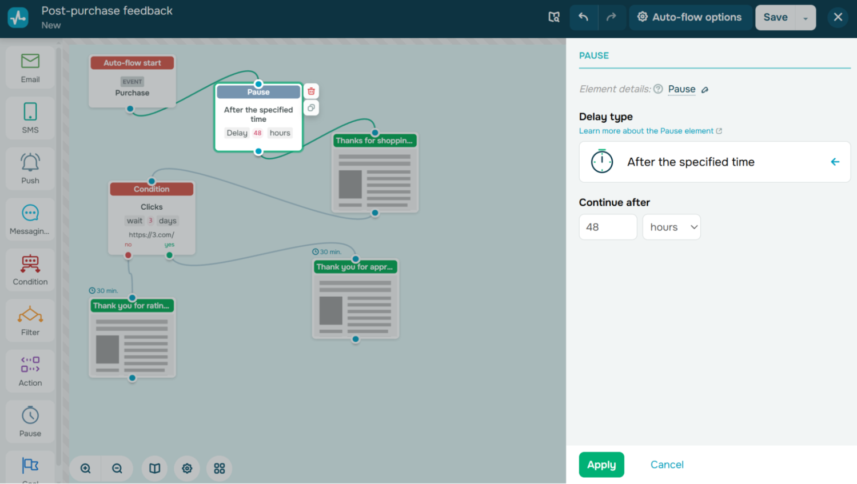The height and width of the screenshot is (484, 857).
Task: Click the Auto-flow start block's output connector
Action: [130, 109]
